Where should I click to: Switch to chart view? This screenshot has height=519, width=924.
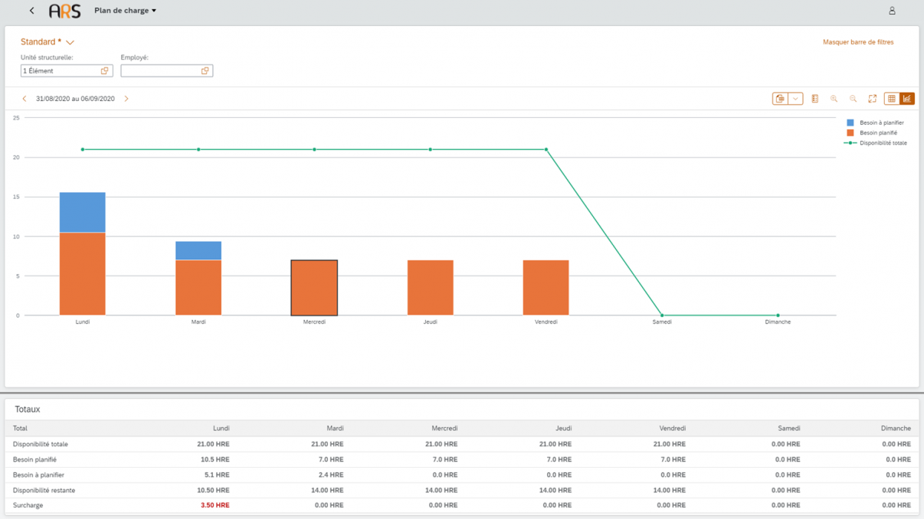[907, 99]
